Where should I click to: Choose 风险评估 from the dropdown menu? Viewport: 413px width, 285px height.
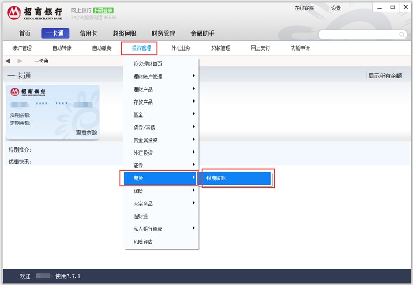[143, 242]
